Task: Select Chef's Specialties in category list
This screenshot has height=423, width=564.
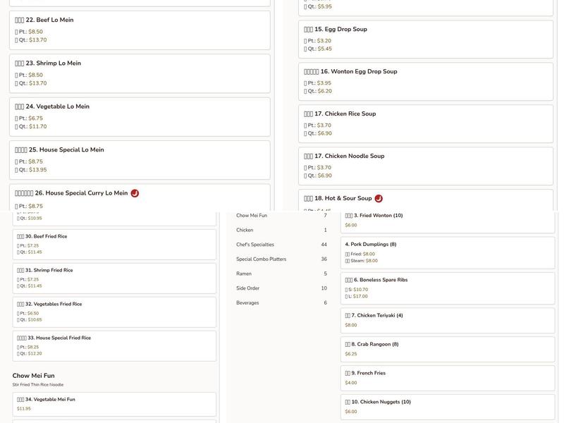Action: (255, 245)
